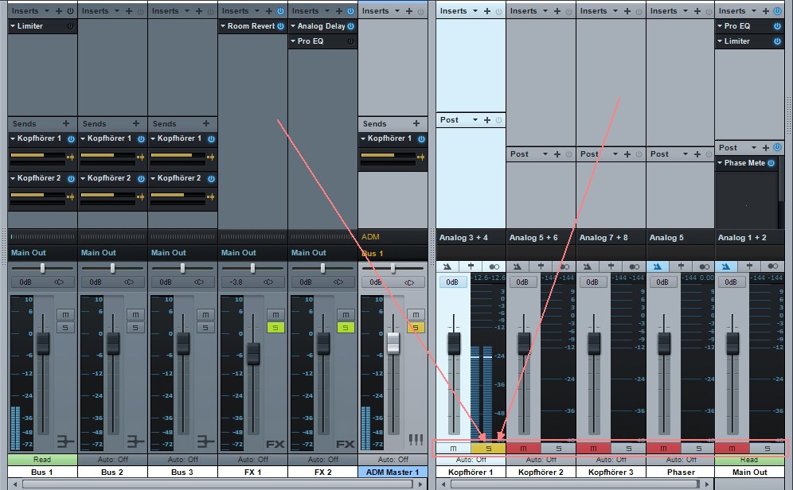Disable Analog Delay power button
Image resolution: width=793 pixels, height=490 pixels.
[351, 25]
